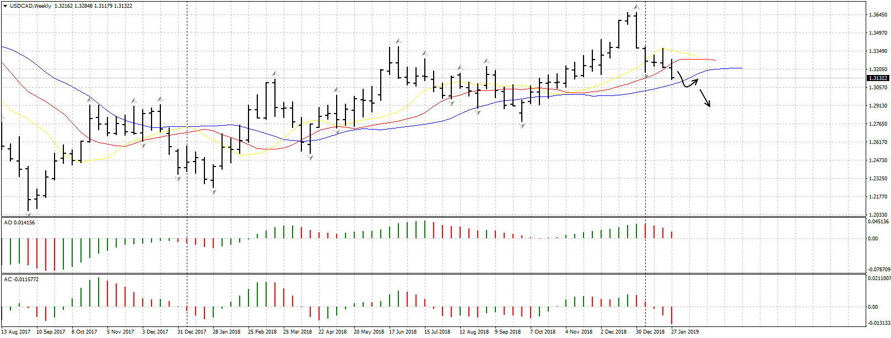Click the up fractal above the June 2018 peak

click(x=398, y=41)
